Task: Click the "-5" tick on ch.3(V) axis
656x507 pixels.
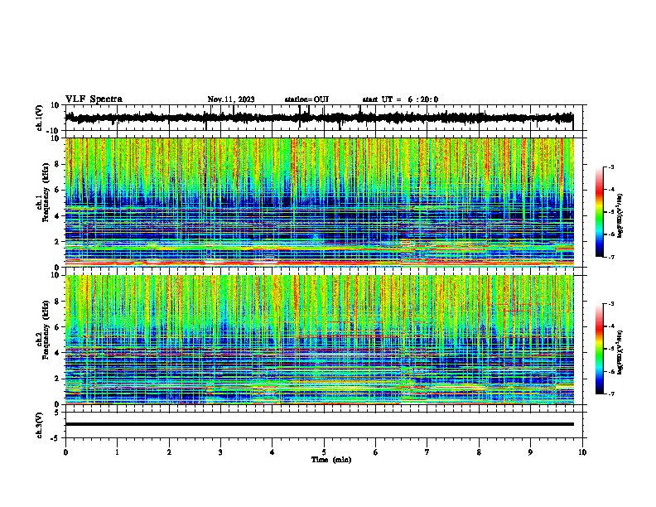Action: [x=56, y=438]
